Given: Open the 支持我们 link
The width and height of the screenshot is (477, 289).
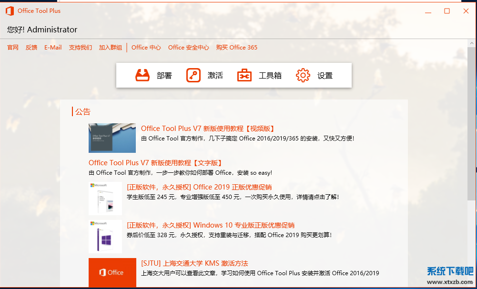Looking at the screenshot, I should click(x=80, y=48).
